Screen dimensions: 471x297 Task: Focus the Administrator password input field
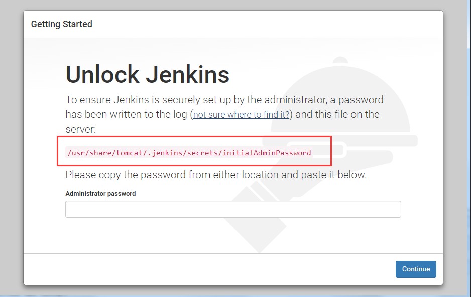tap(233, 209)
